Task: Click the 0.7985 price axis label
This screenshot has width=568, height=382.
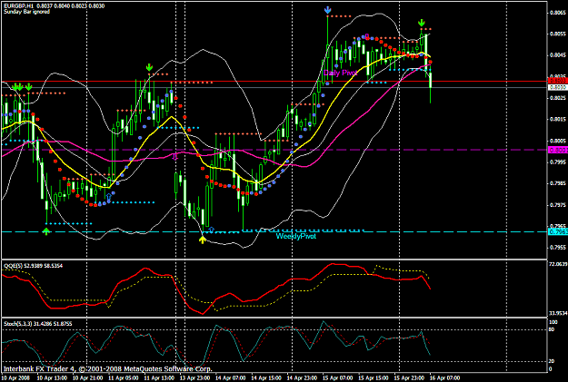Action: pyautogui.click(x=558, y=183)
